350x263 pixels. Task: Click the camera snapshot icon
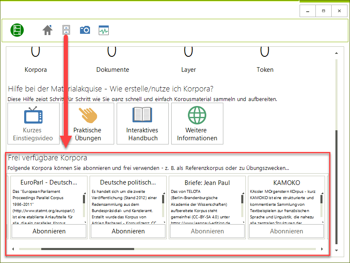[x=85, y=30]
